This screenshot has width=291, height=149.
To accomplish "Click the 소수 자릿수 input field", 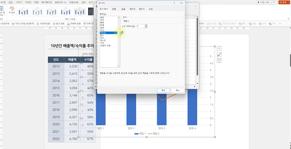I will pyautogui.click(x=140, y=26).
